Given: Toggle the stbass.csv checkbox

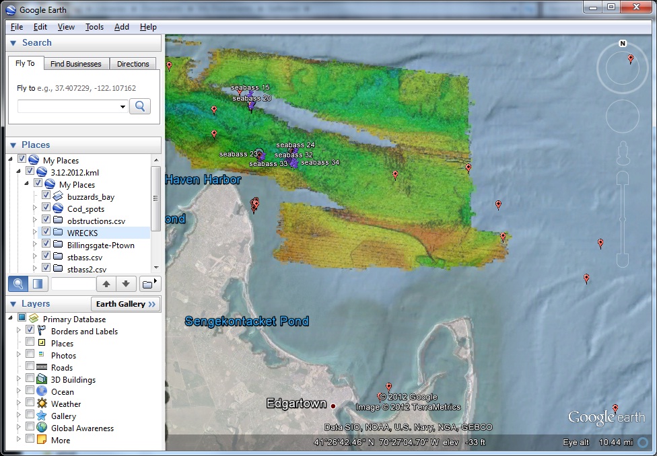Looking at the screenshot, I should click(x=46, y=256).
